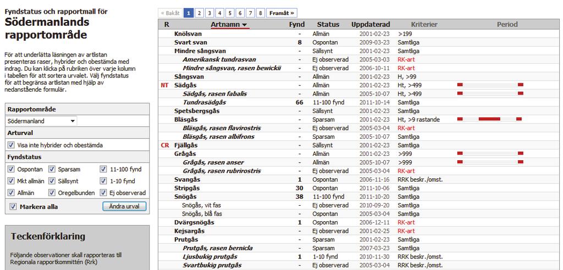The image size is (563, 270).
Task: Toggle the Allmän status checkbox
Action: click(x=11, y=193)
